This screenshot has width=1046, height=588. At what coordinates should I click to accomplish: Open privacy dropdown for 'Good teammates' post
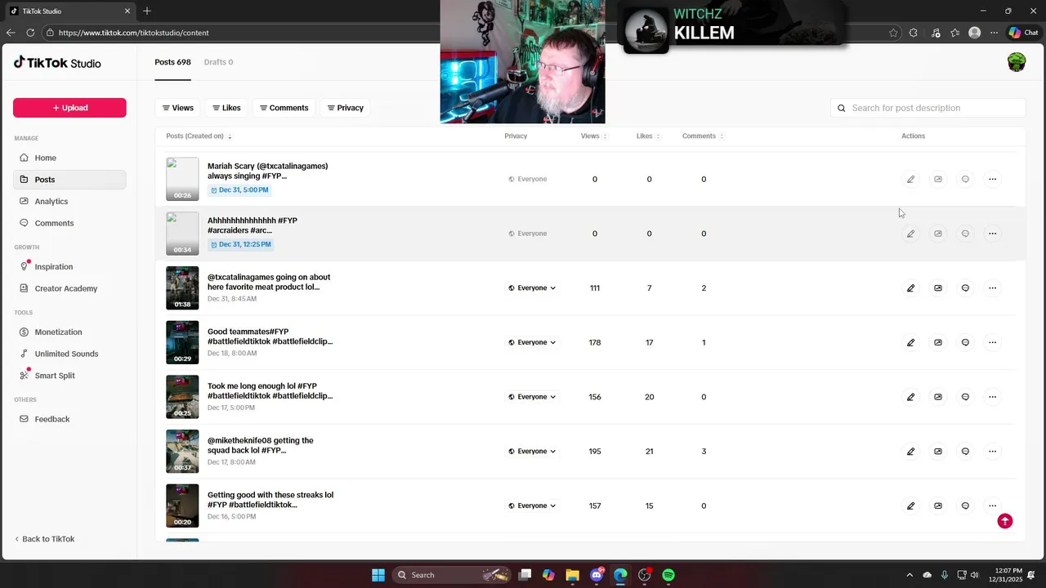coord(532,342)
